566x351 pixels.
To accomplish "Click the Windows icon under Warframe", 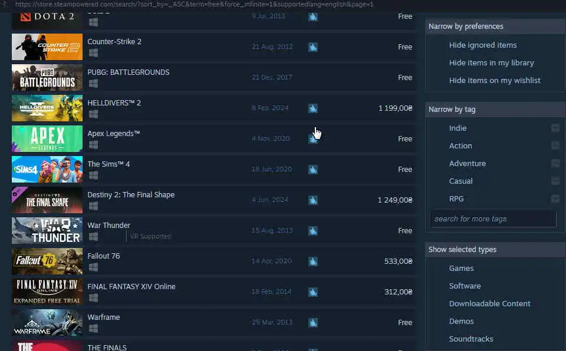I will tap(93, 329).
